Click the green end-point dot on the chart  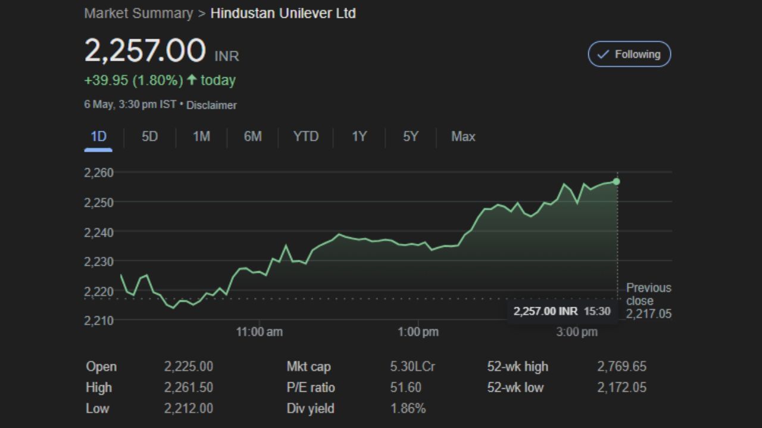click(617, 181)
